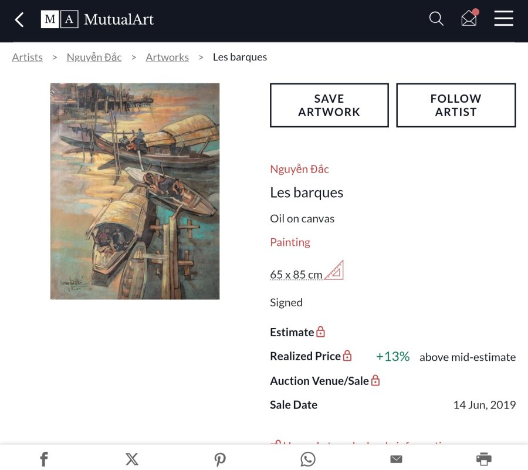528x470 pixels.
Task: Click the Painting category link
Action: click(290, 242)
